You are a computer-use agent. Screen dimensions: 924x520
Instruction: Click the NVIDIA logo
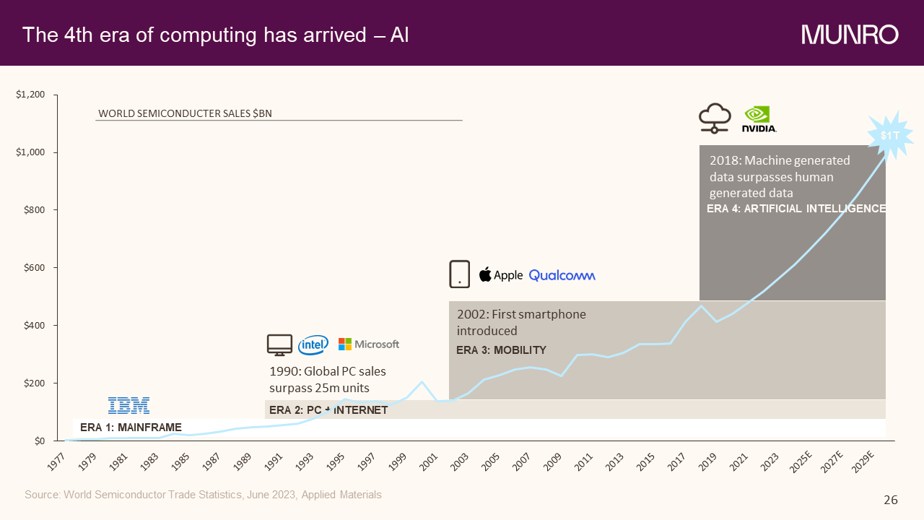758,119
